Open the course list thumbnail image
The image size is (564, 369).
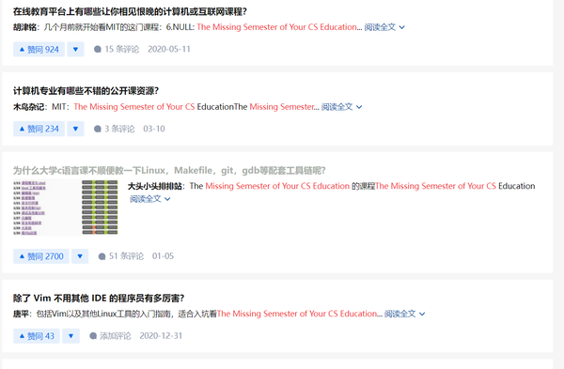click(x=66, y=208)
